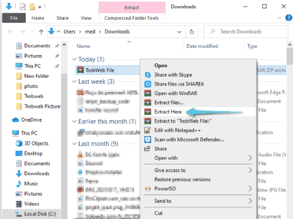Open the Customize Quick Access Toolbar dropdown
This screenshot has width=293, height=219.
40,7
